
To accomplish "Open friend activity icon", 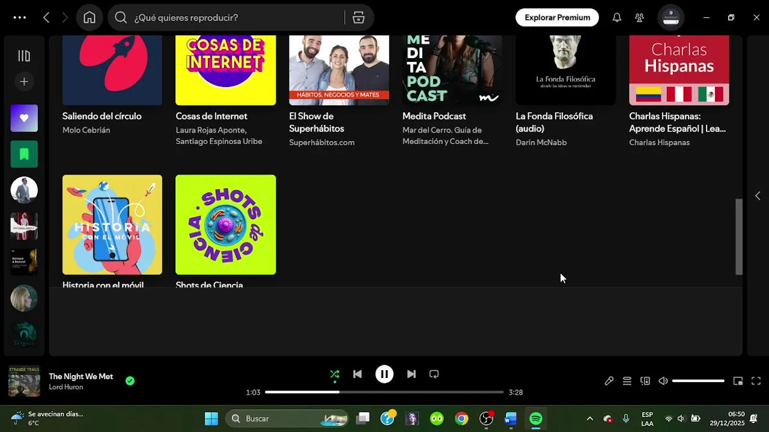I will point(639,17).
